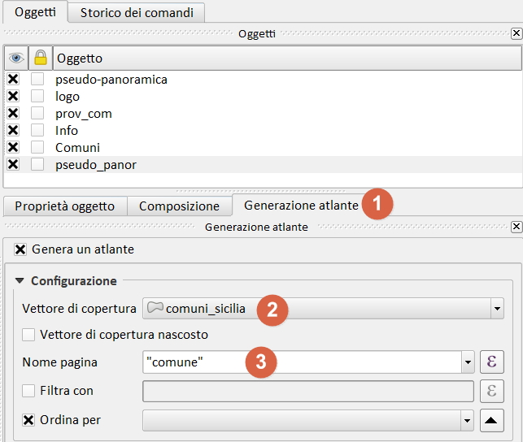Switch to Storico dei comandi tab

(137, 11)
